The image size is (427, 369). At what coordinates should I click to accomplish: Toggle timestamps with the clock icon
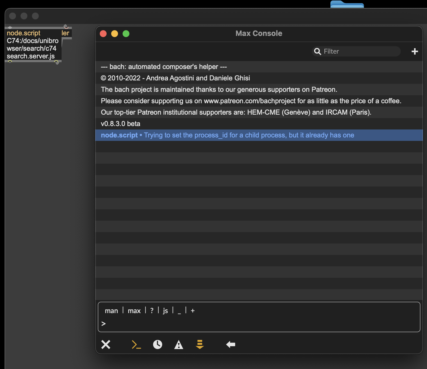point(158,344)
